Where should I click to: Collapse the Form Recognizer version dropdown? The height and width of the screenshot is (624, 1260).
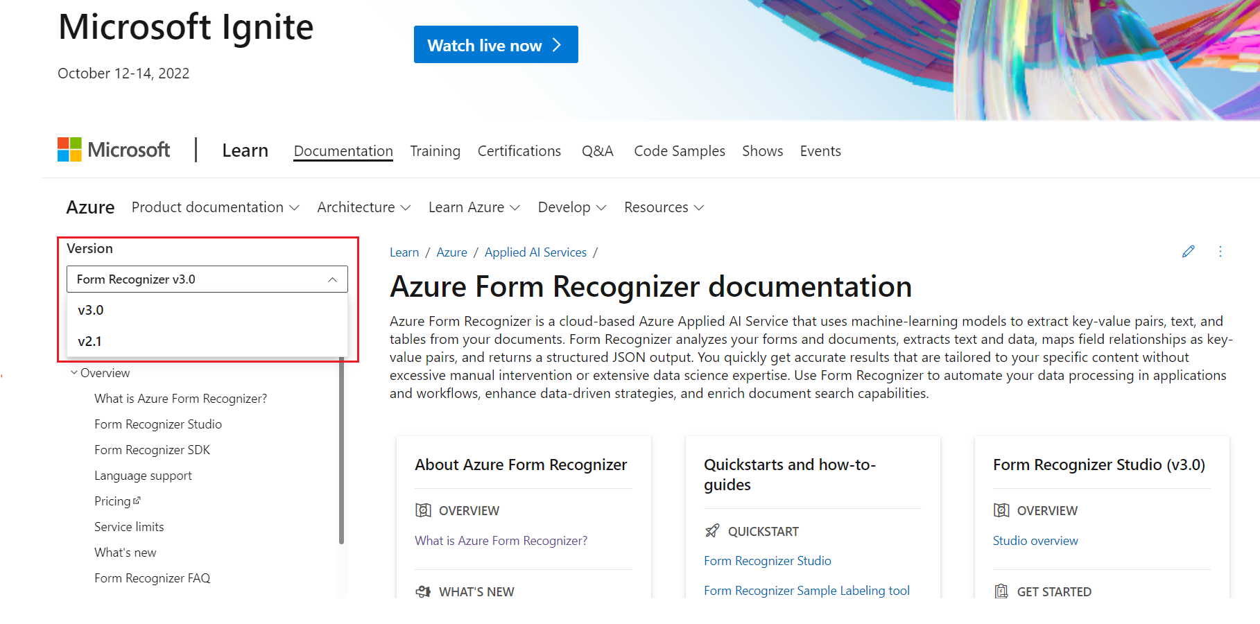(332, 279)
